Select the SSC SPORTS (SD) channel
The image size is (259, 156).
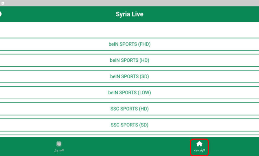pos(129,125)
